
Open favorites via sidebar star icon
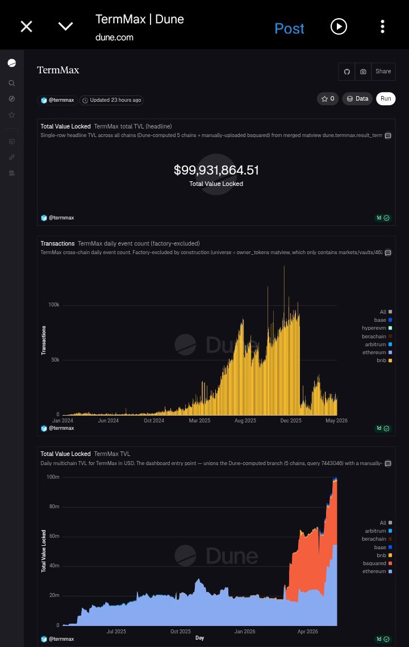pyautogui.click(x=12, y=115)
